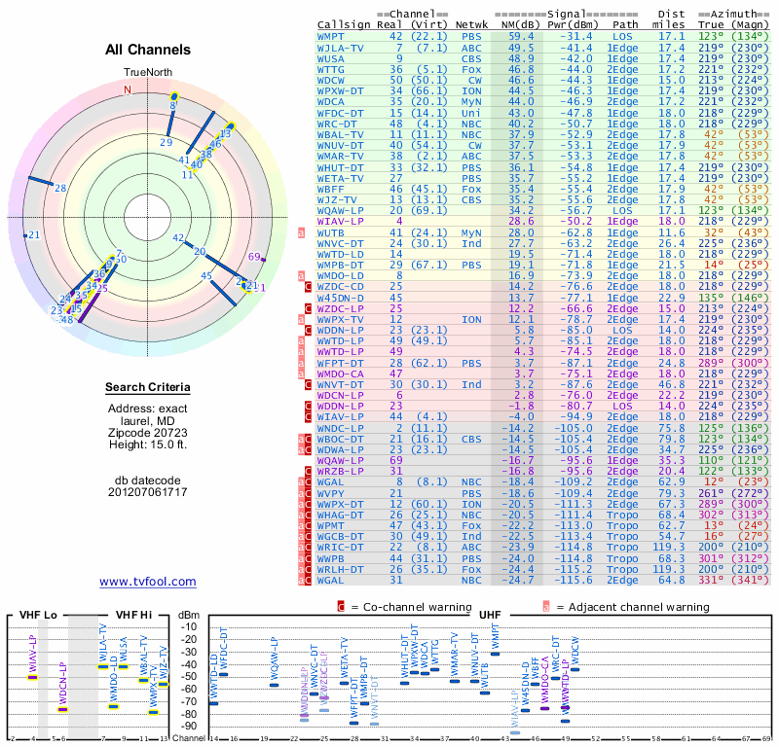Click the red co-channel warning legend icon
This screenshot has width=779, height=747.
click(x=341, y=607)
